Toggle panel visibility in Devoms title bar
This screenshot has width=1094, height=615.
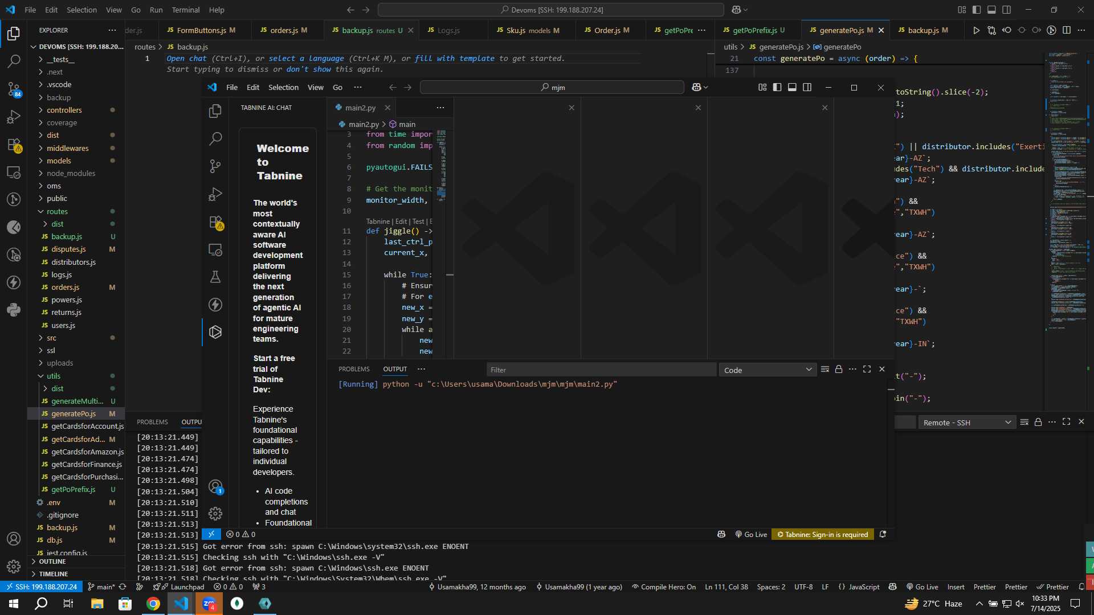(x=991, y=10)
